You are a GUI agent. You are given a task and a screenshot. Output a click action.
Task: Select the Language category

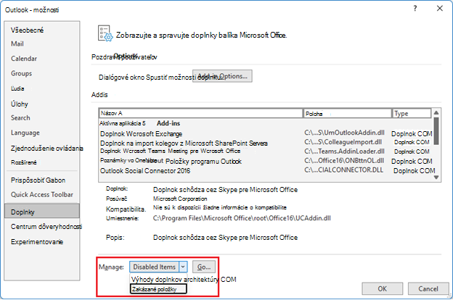[x=25, y=133]
